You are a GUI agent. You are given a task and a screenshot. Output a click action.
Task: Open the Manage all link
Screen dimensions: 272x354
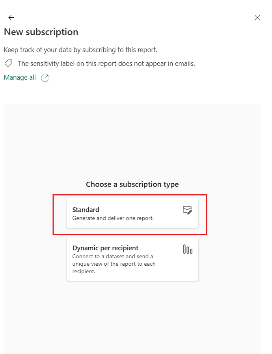coord(20,77)
